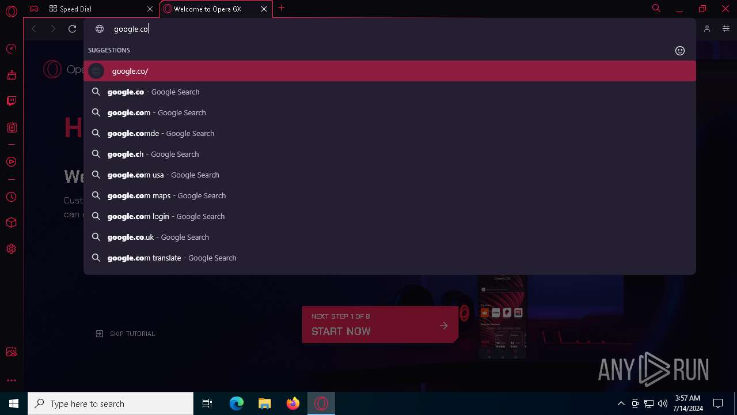Open the profile account icon
Screen dimensions: 737x415
click(707, 29)
